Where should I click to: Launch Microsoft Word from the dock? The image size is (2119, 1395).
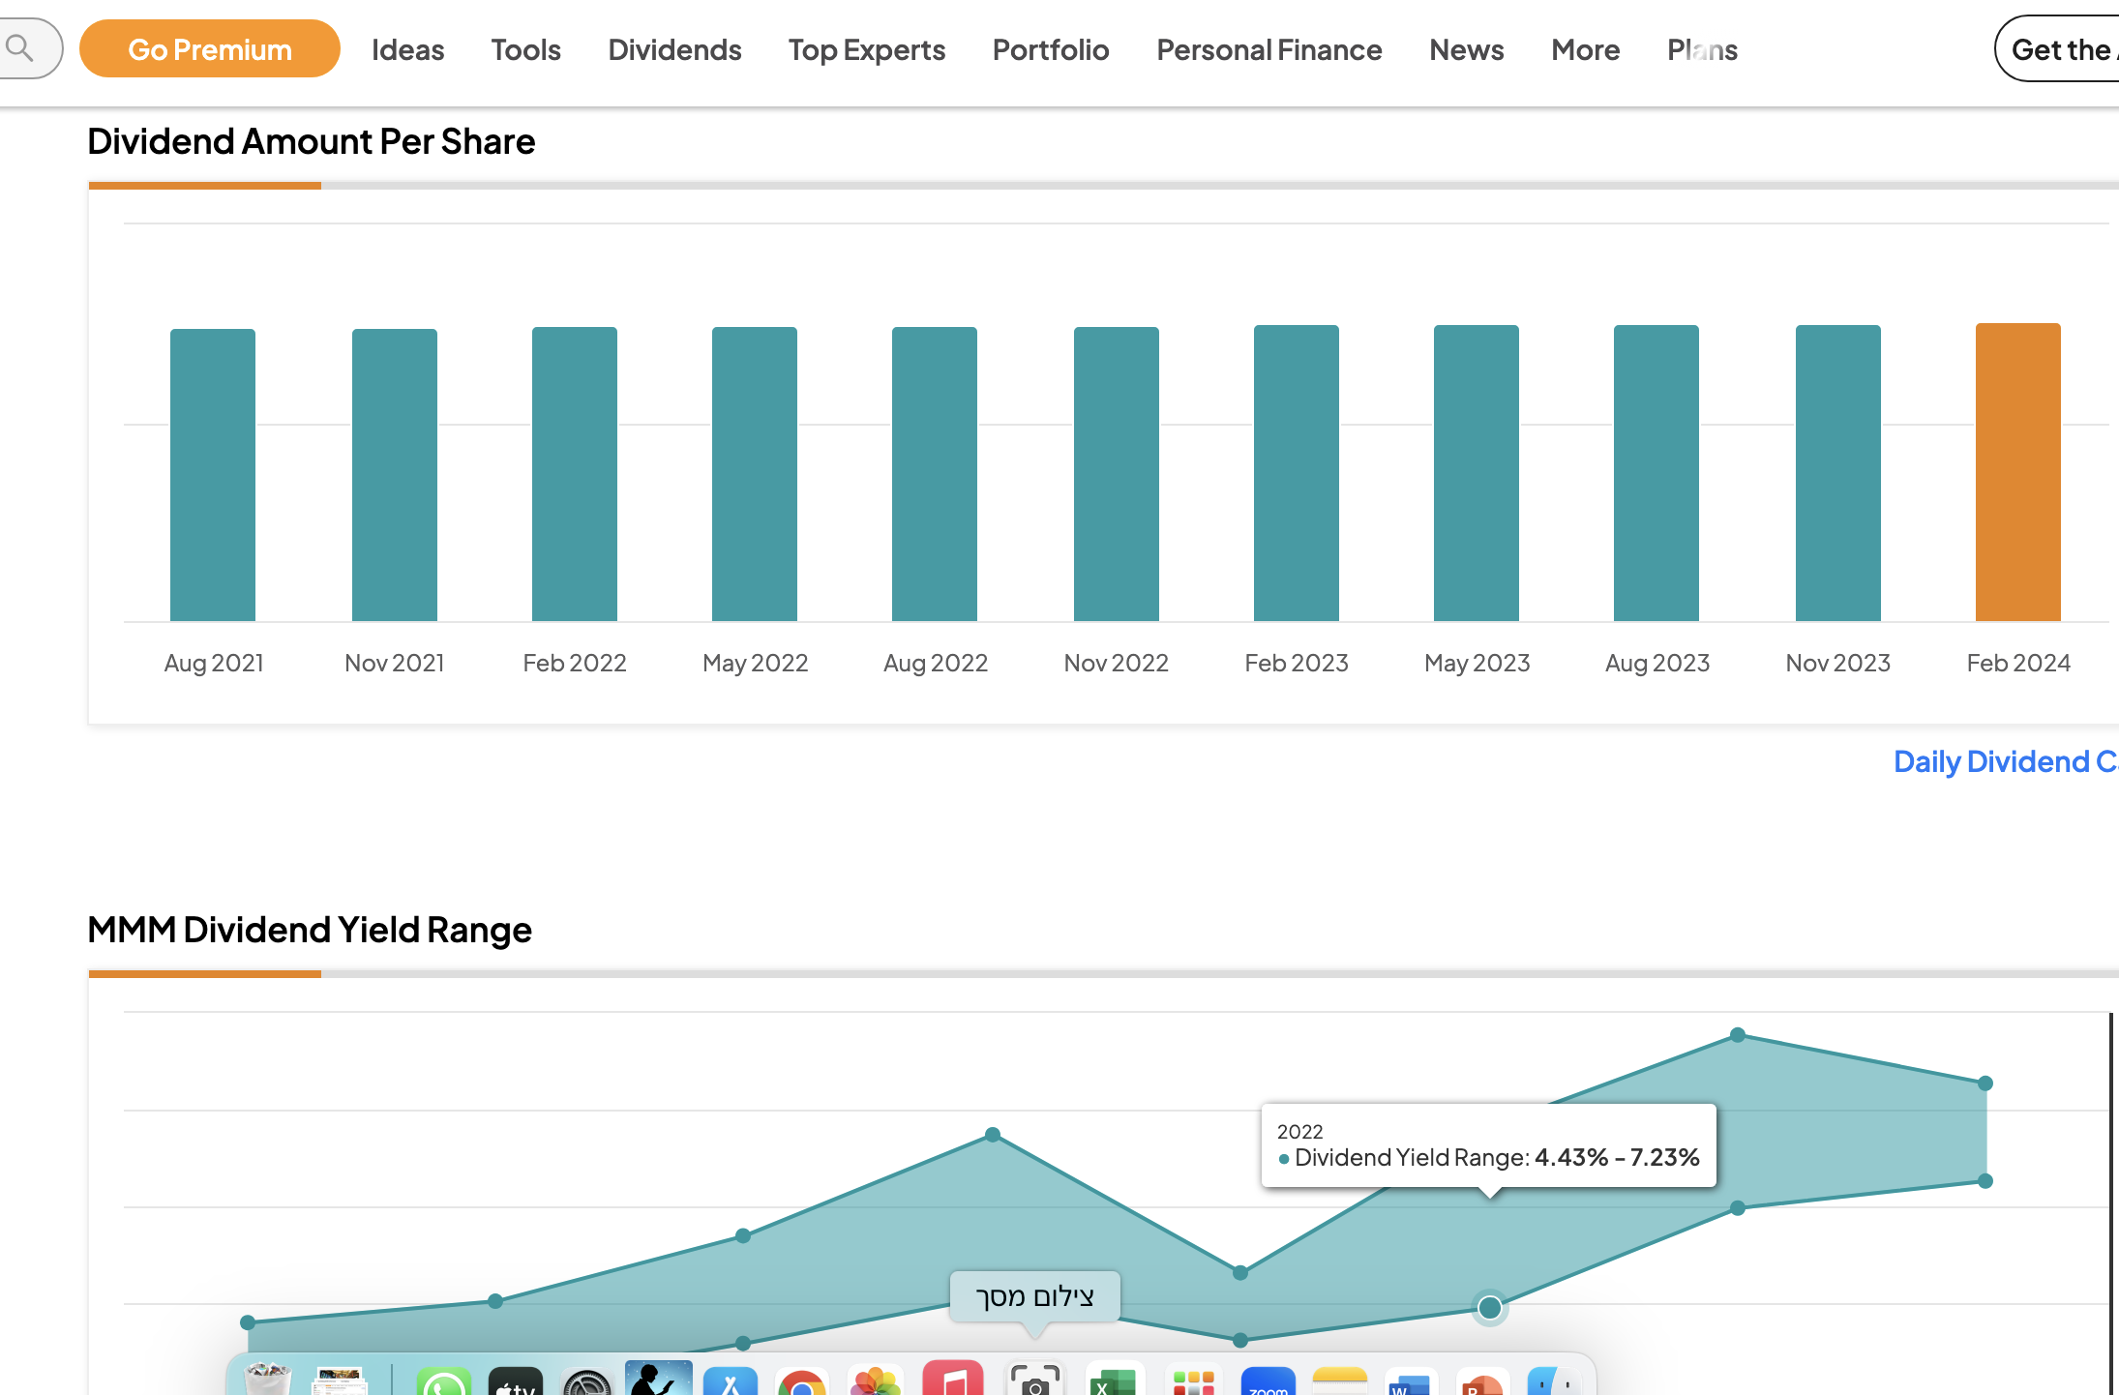click(x=1411, y=1381)
